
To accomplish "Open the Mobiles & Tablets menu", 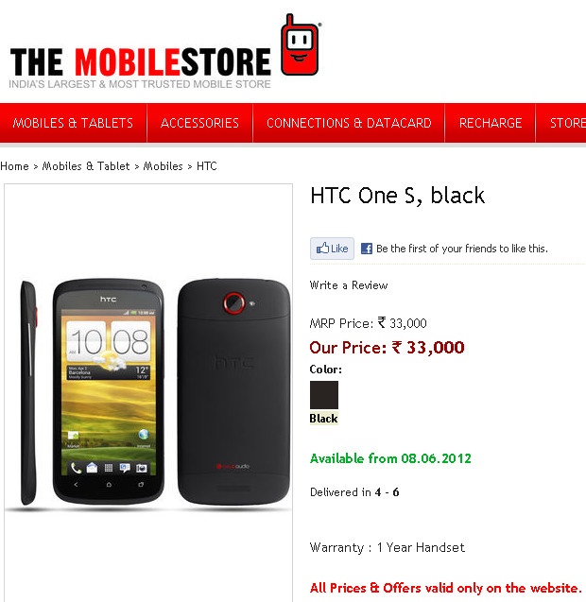I will tap(73, 123).
